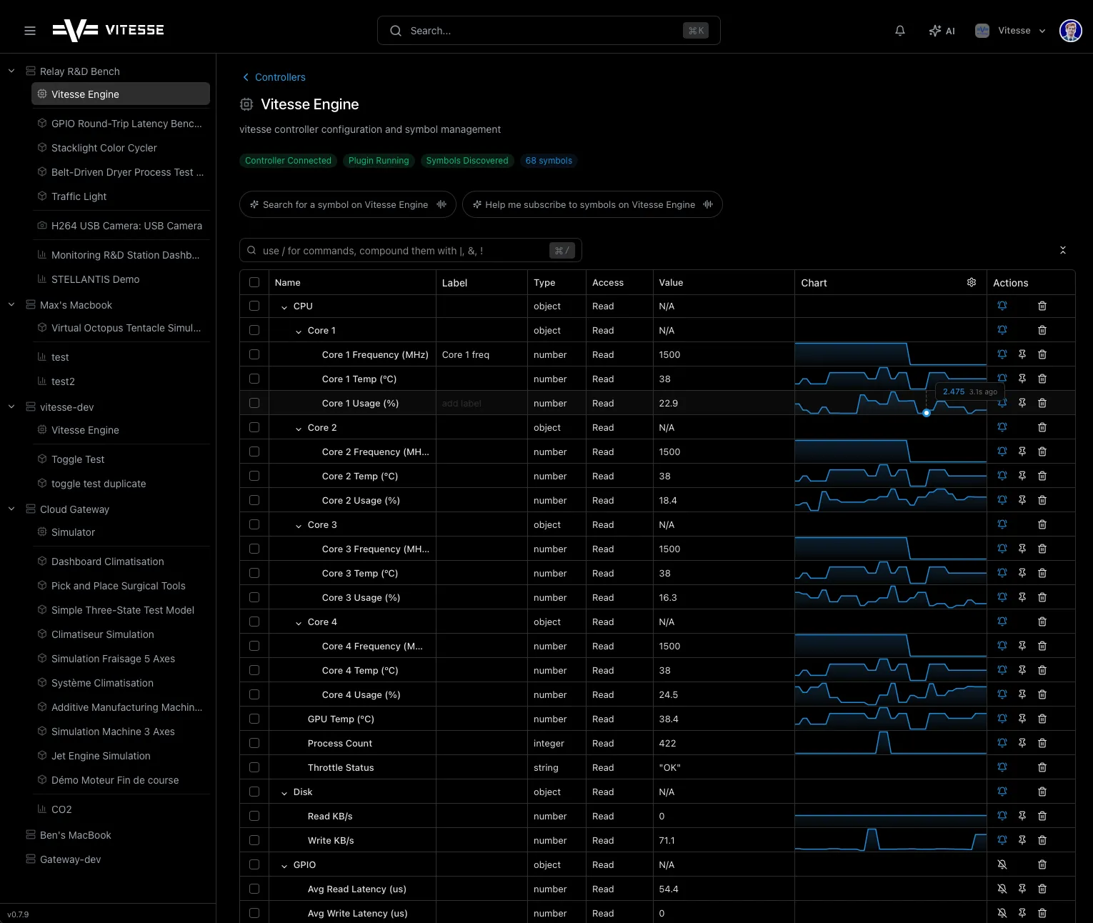The height and width of the screenshot is (923, 1093).
Task: Collapse Core 4 group
Action: (x=299, y=622)
